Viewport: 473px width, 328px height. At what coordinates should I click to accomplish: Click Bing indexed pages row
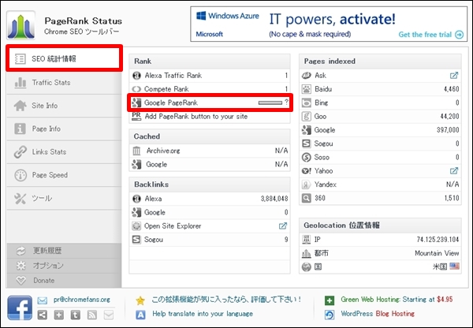(x=380, y=103)
